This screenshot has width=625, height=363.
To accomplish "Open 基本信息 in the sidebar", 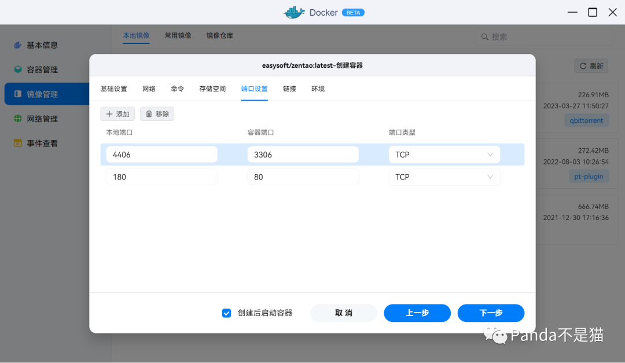I will click(x=36, y=45).
